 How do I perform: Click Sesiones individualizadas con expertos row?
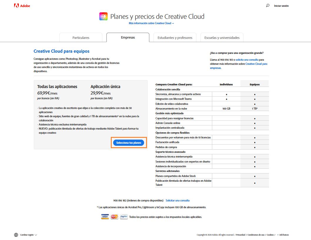tap(212, 162)
